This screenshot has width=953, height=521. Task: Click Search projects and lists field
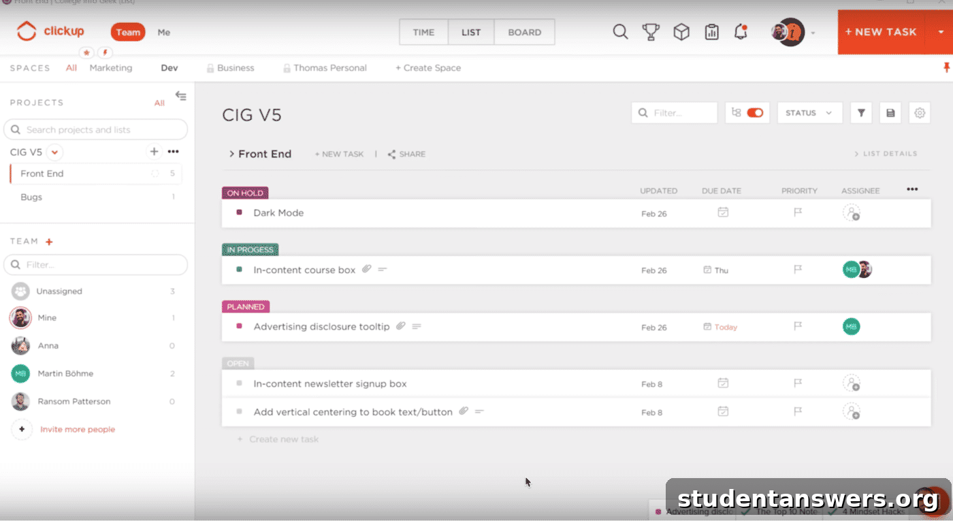95,129
